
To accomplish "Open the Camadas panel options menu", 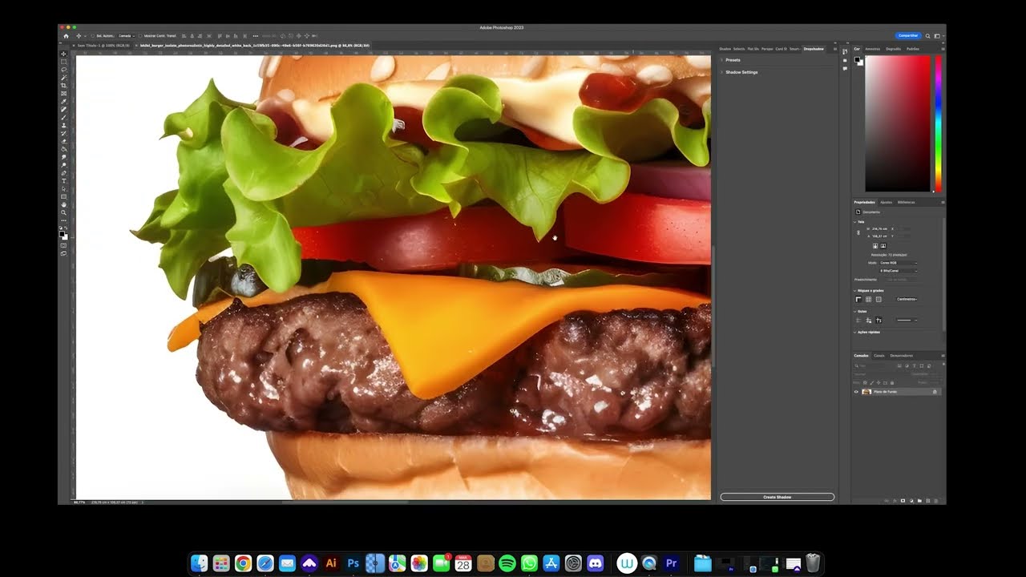I will pyautogui.click(x=942, y=355).
